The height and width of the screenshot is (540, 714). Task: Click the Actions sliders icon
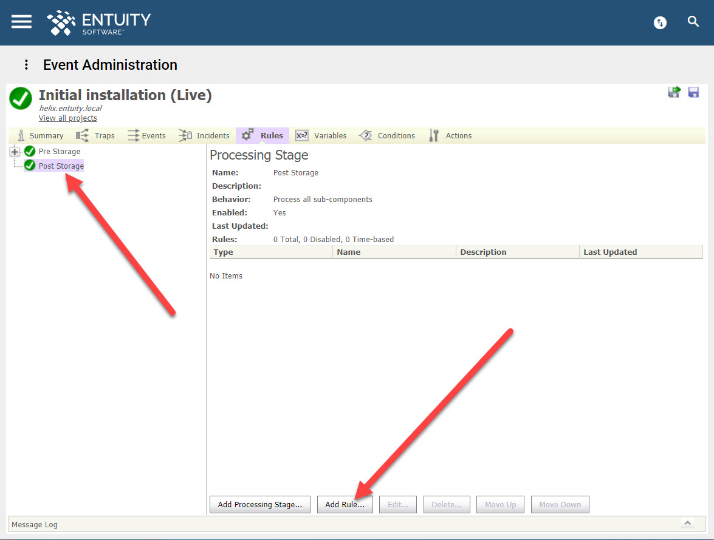coord(434,135)
